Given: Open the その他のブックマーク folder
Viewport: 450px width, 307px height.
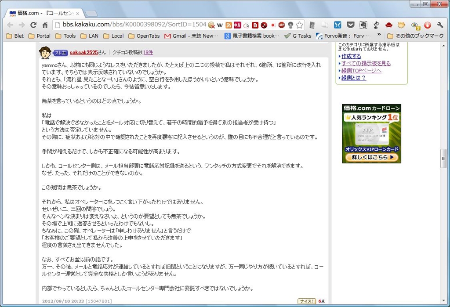Looking at the screenshot, I should (415, 36).
